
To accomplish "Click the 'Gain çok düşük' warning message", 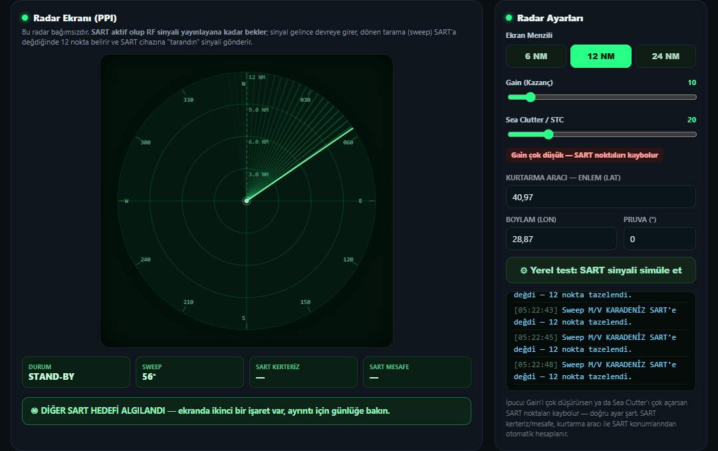I will point(584,155).
